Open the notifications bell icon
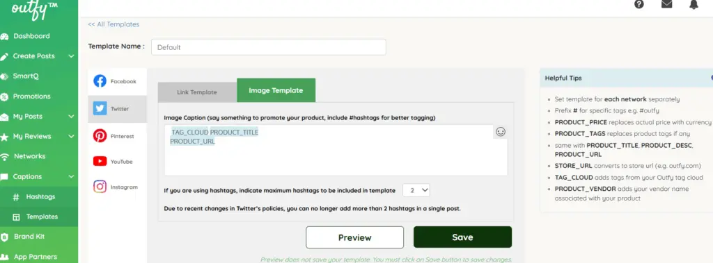 pyautogui.click(x=694, y=4)
